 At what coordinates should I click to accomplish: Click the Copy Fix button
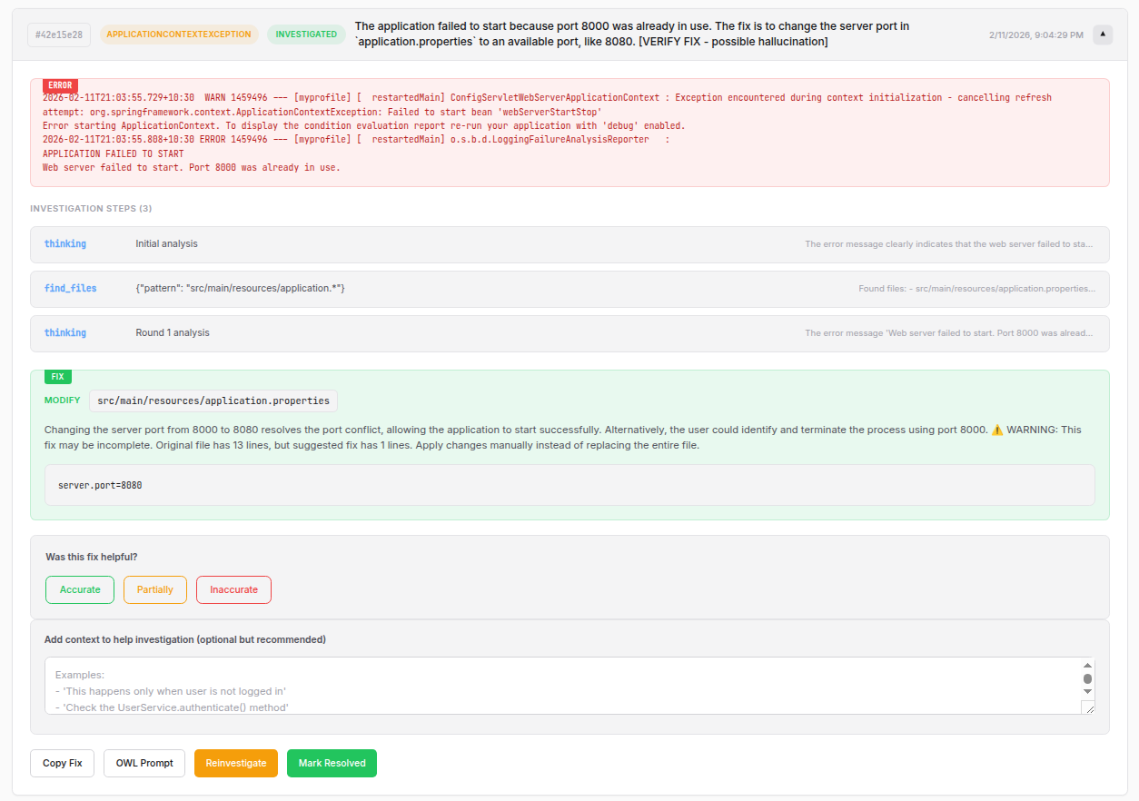coord(63,763)
